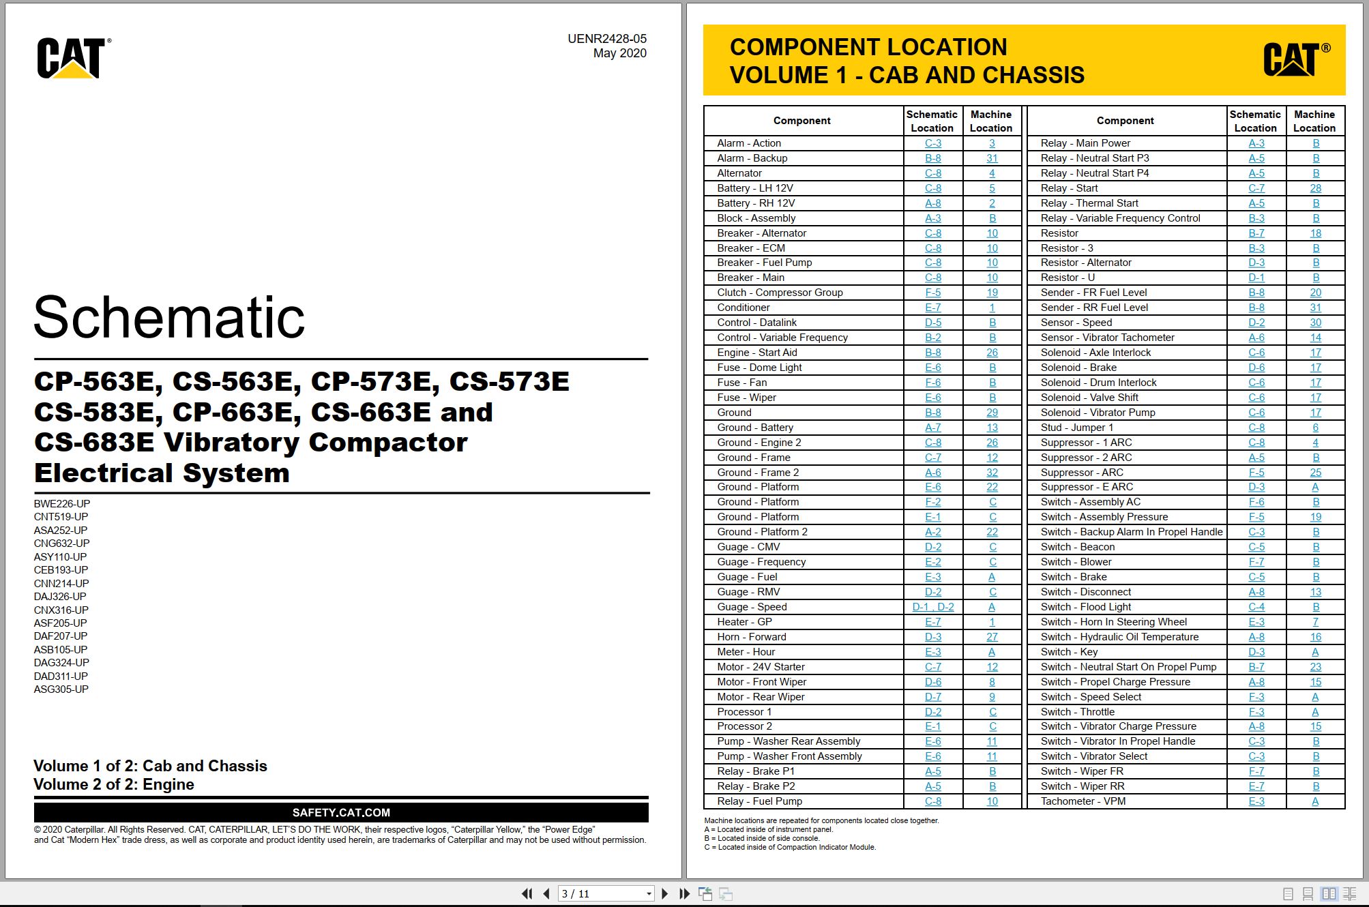Follow schematic link B-3 for Relay - Variable Frequency Control
The width and height of the screenshot is (1369, 907).
[x=1256, y=218]
